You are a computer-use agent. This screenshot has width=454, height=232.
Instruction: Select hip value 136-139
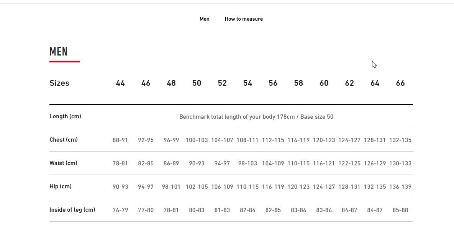tap(400, 187)
